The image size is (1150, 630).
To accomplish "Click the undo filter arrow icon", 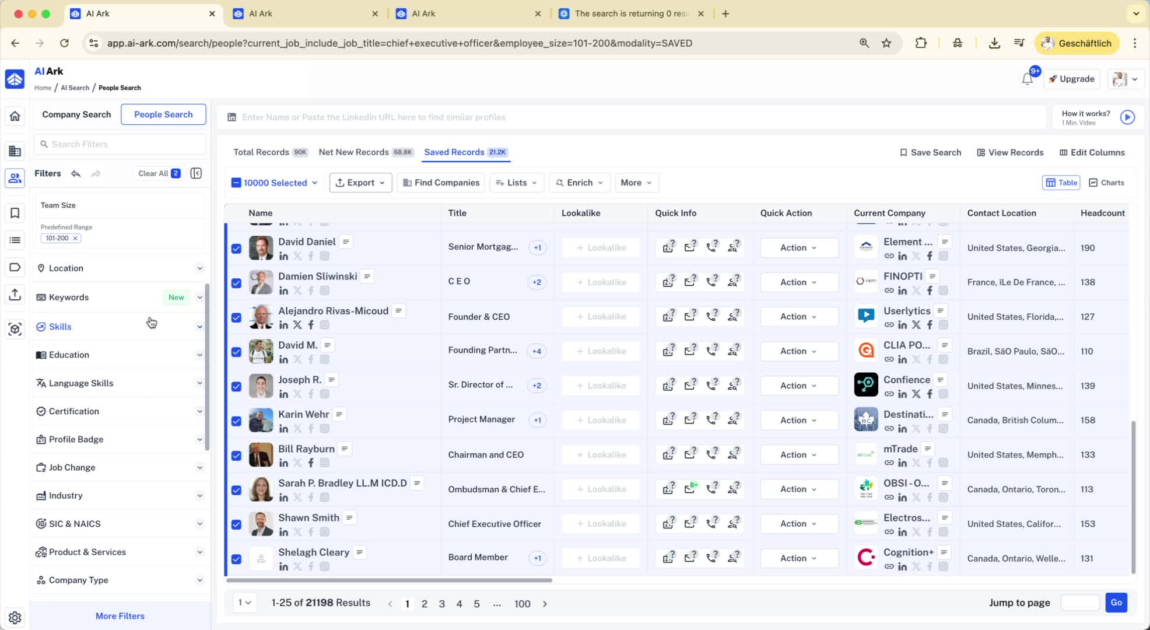I will point(76,173).
